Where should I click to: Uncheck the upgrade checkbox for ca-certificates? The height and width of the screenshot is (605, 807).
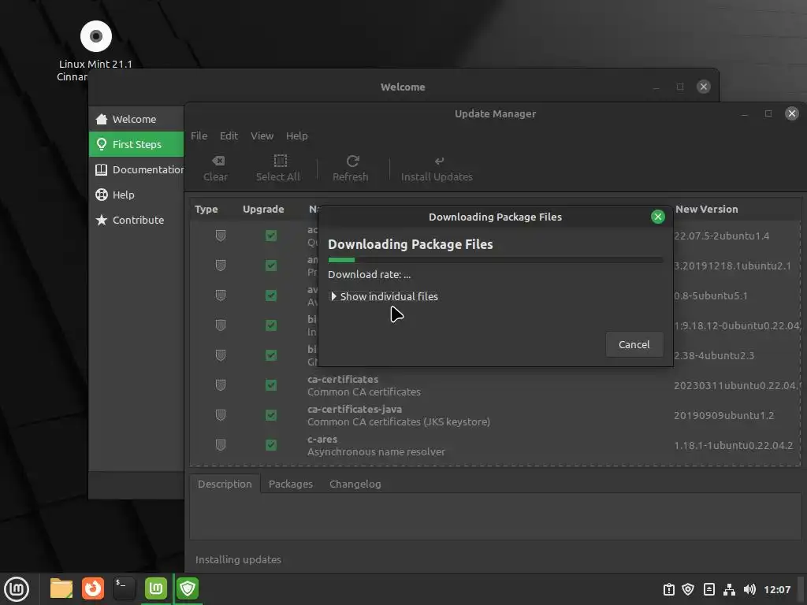pyautogui.click(x=271, y=385)
